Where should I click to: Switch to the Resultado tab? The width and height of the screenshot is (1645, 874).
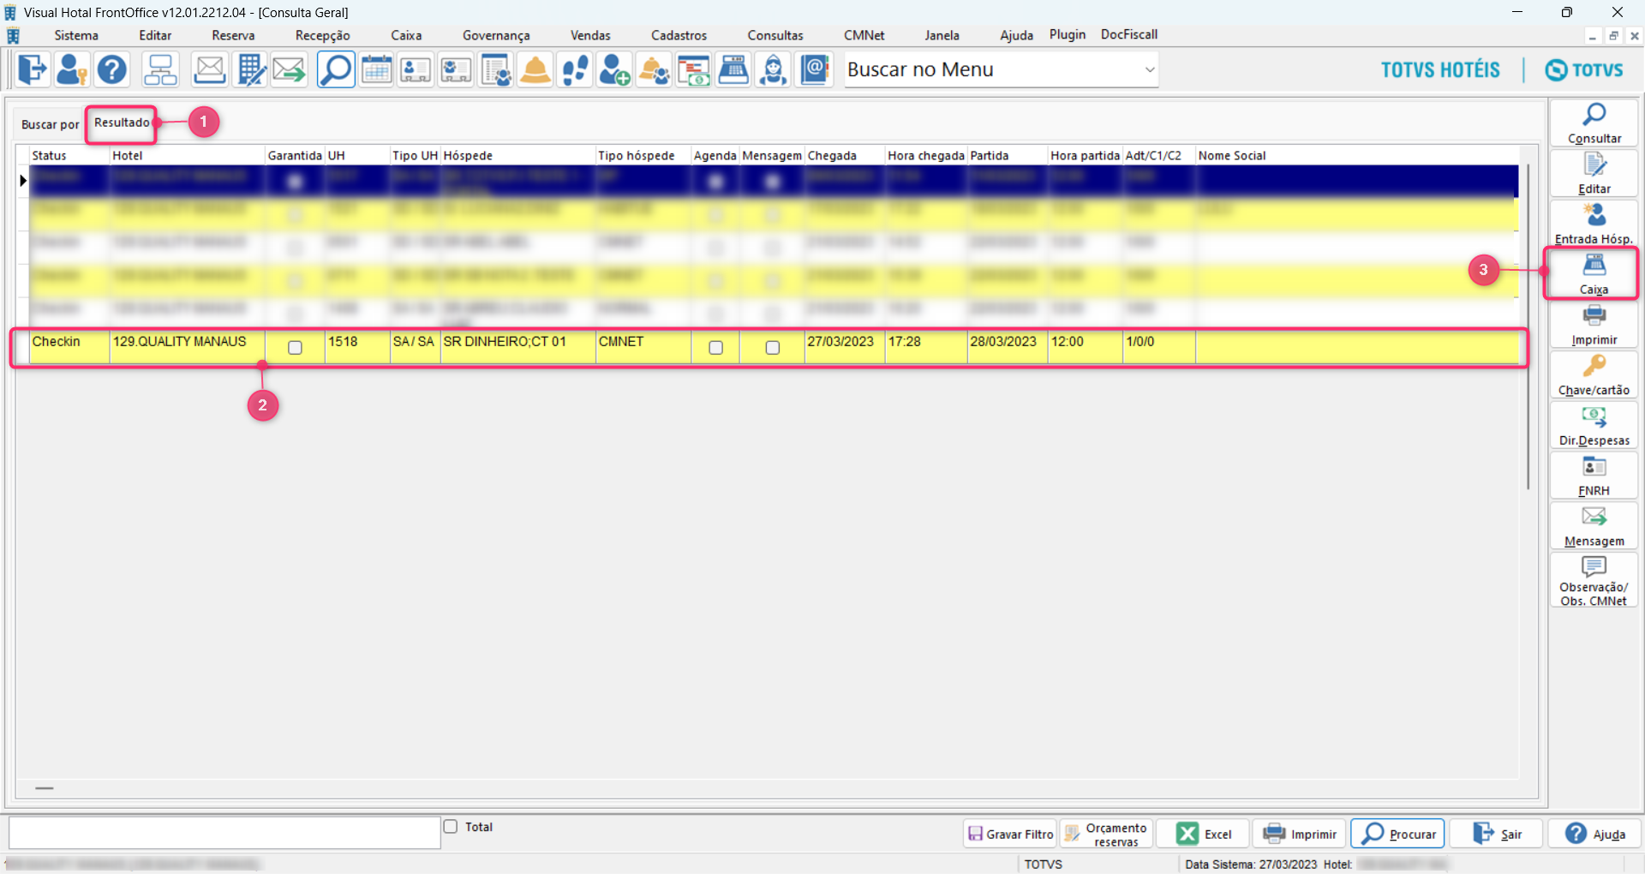122,123
